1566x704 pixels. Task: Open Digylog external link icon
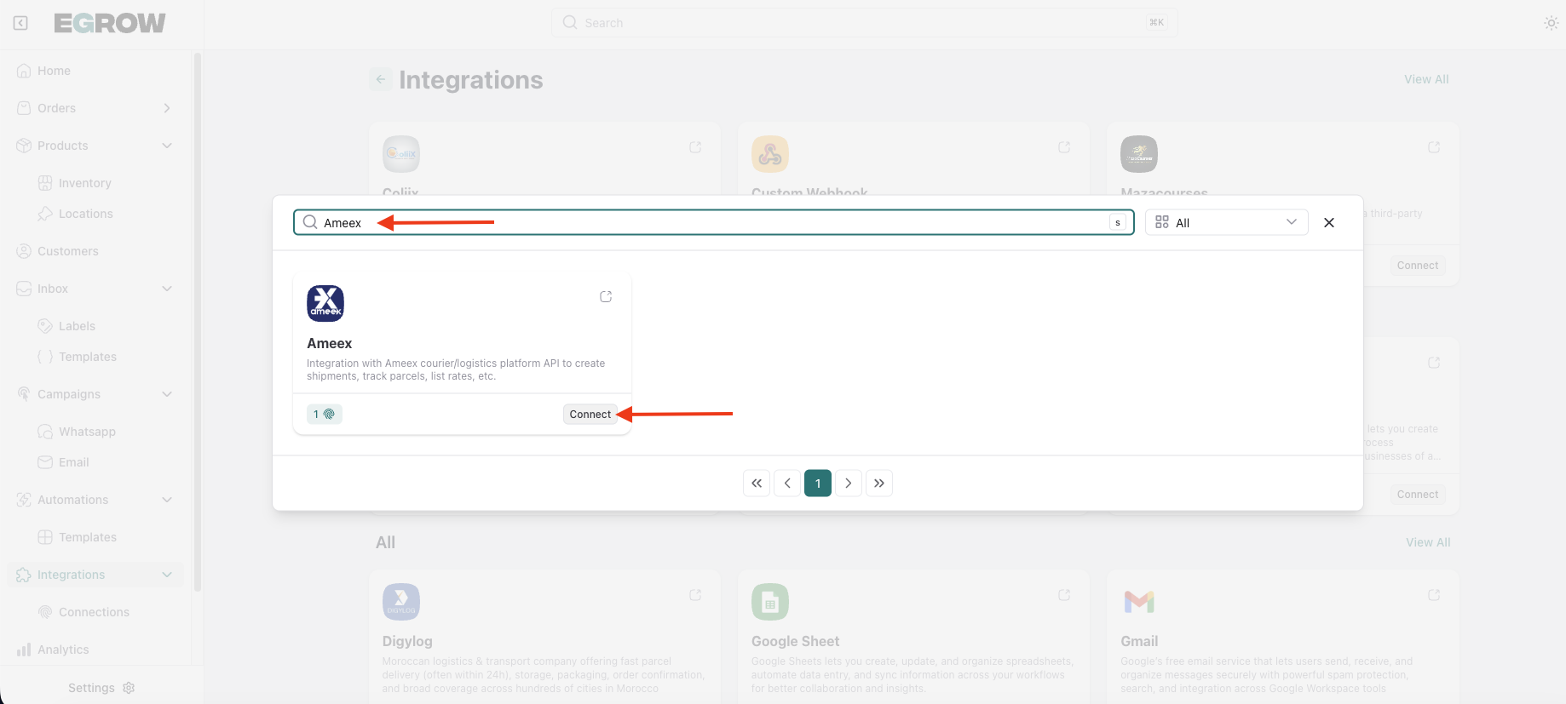695,595
